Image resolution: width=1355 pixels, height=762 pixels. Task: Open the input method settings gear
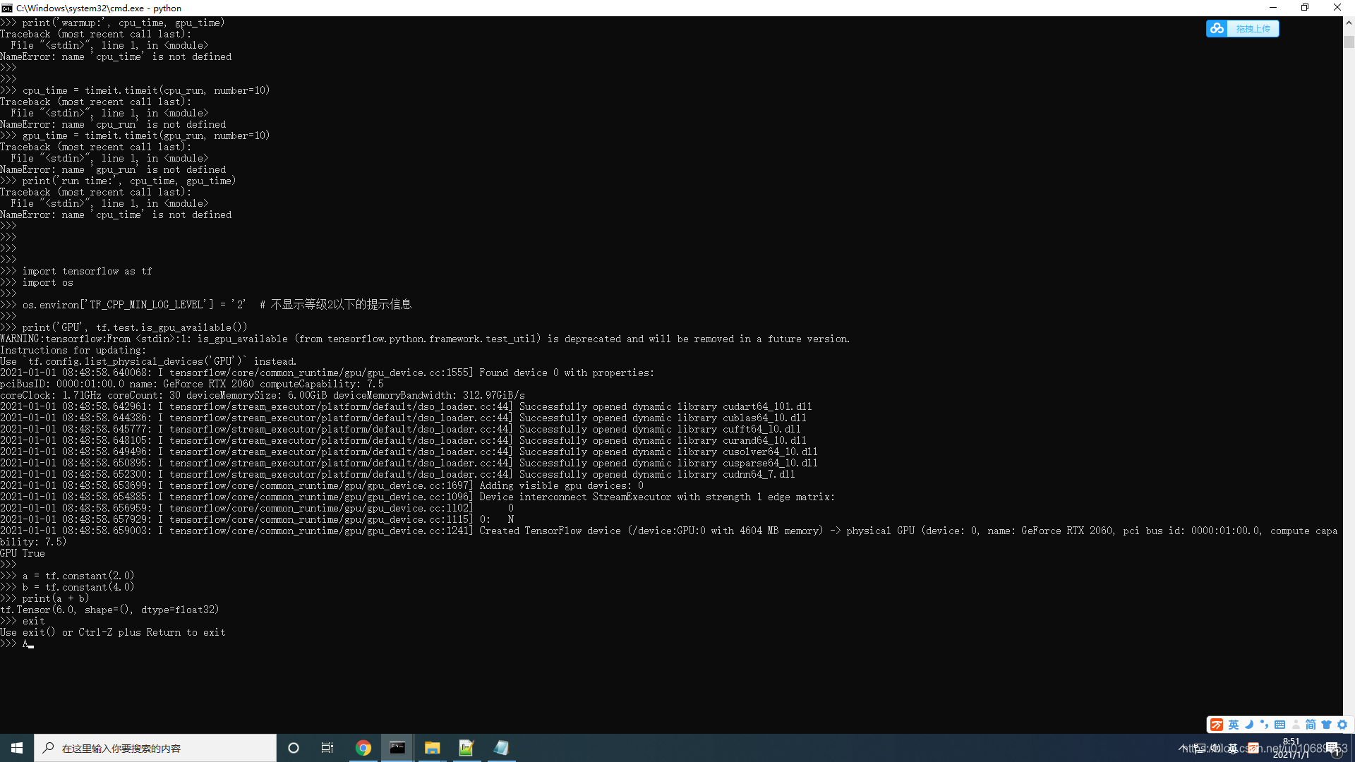click(x=1342, y=725)
